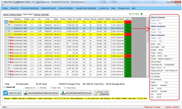Click the green Go To Cart arrow icon

click(142, 14)
